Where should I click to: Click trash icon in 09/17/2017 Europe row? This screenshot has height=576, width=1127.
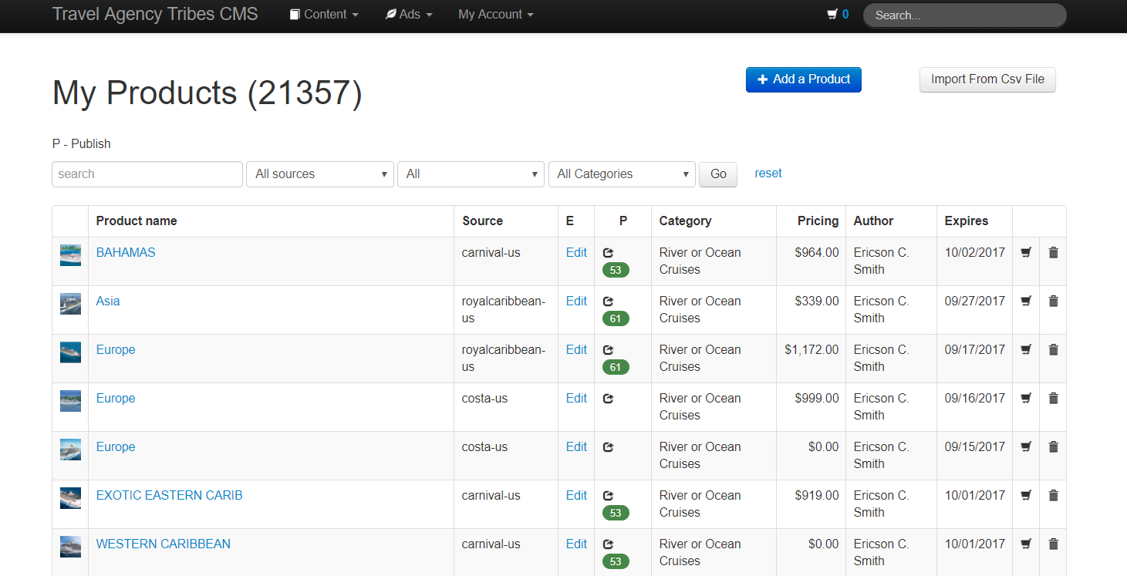click(1053, 349)
